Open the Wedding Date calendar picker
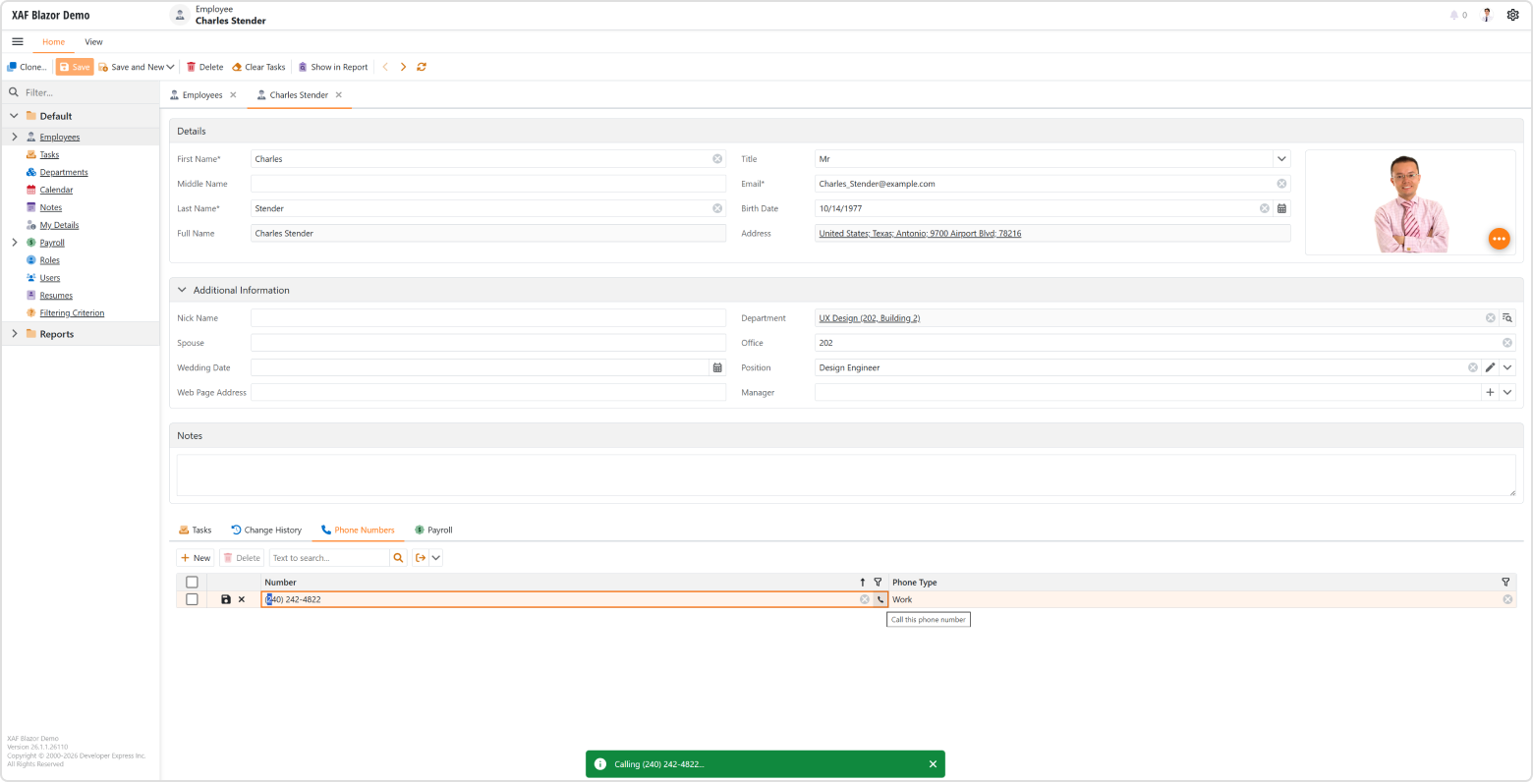The height and width of the screenshot is (782, 1533). [x=717, y=367]
